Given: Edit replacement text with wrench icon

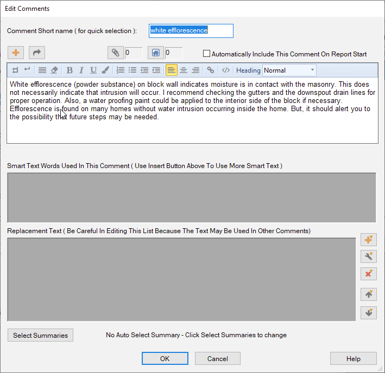Looking at the screenshot, I should click(369, 256).
